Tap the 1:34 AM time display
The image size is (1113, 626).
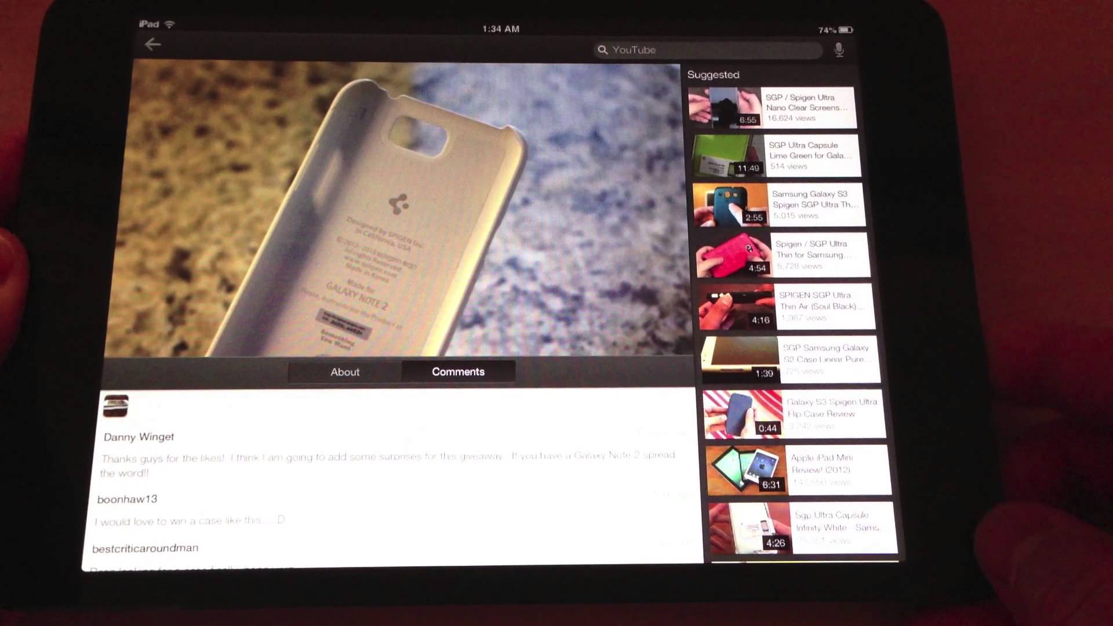click(x=500, y=29)
